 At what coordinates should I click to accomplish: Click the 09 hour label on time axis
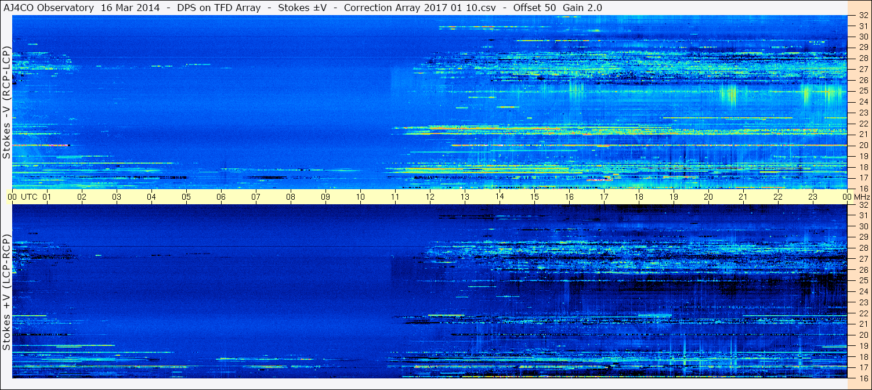(325, 197)
